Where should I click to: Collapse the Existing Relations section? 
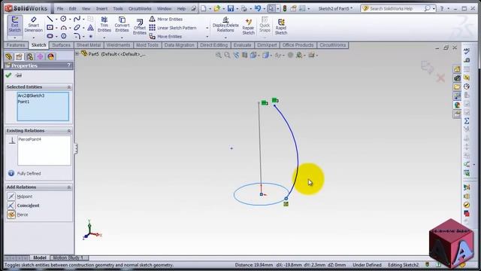[x=68, y=131]
